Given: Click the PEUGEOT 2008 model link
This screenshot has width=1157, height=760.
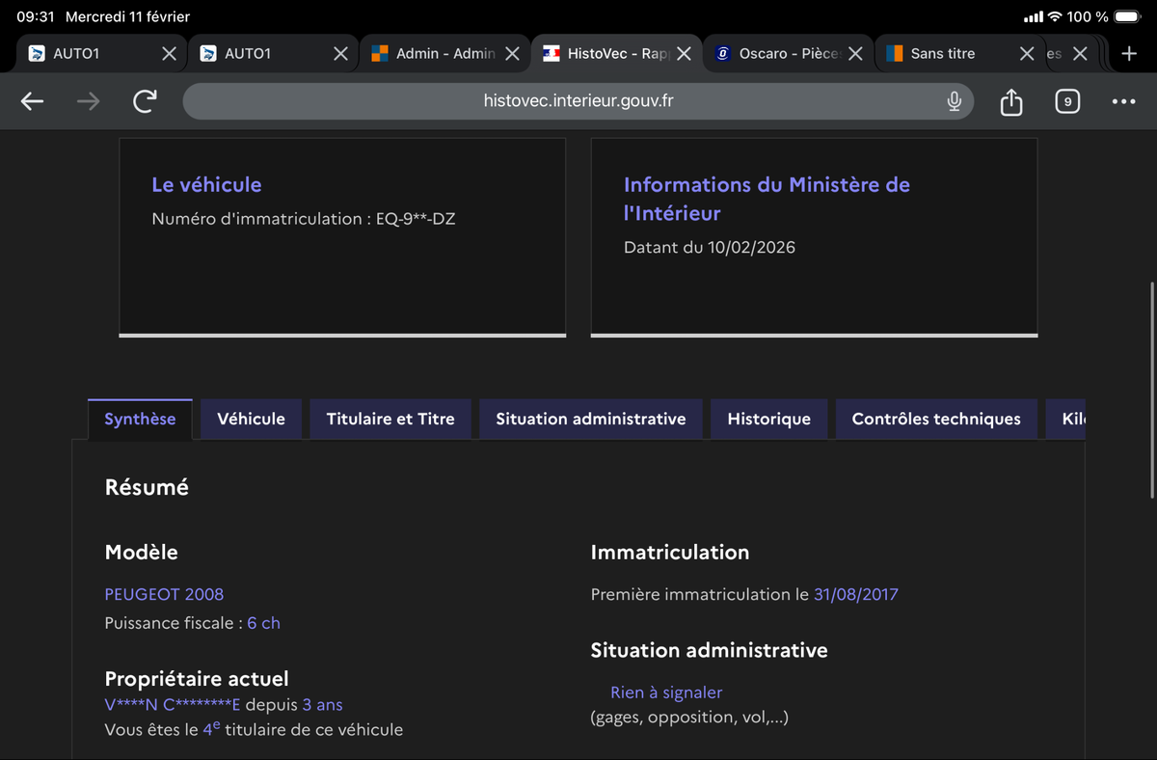Looking at the screenshot, I should (164, 594).
